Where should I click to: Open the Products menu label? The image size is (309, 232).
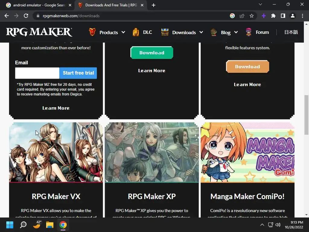pos(109,32)
